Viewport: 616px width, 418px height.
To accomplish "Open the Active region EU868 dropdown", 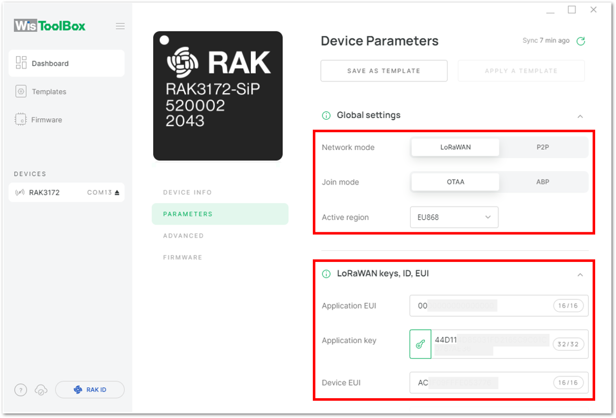I will [x=454, y=217].
